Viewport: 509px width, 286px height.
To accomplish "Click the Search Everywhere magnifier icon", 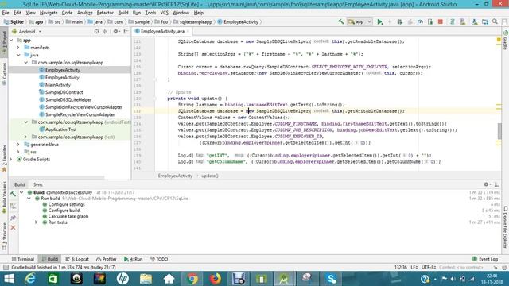I will pos(495,21).
